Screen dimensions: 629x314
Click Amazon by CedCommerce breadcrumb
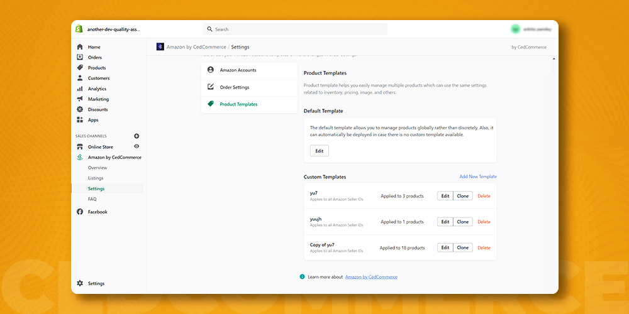(196, 47)
